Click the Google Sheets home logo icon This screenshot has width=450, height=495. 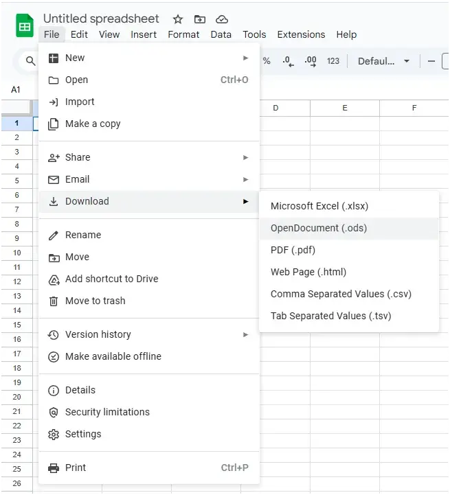click(25, 26)
